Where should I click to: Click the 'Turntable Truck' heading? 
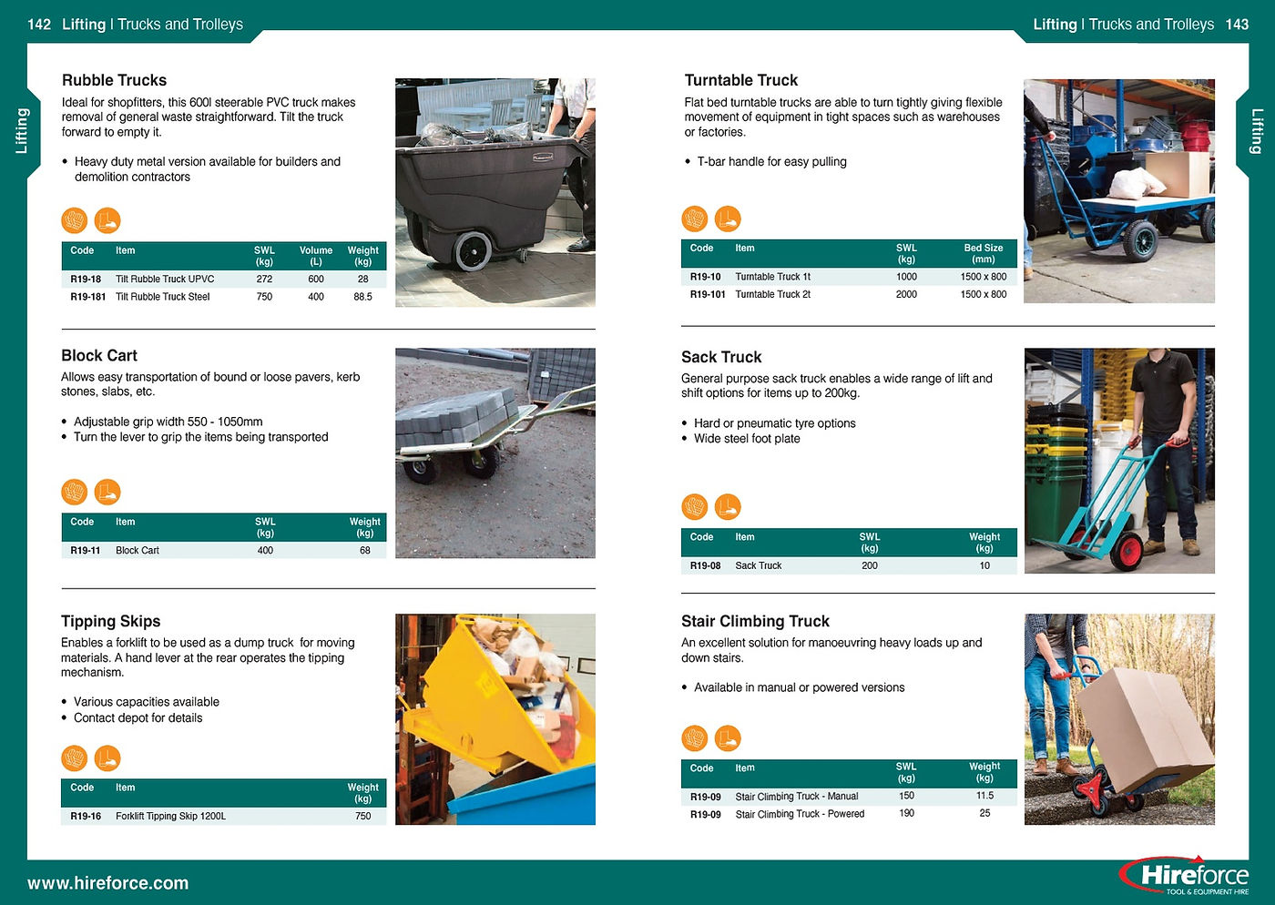tap(741, 80)
